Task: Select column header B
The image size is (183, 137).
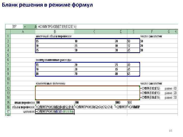Action: point(55,31)
